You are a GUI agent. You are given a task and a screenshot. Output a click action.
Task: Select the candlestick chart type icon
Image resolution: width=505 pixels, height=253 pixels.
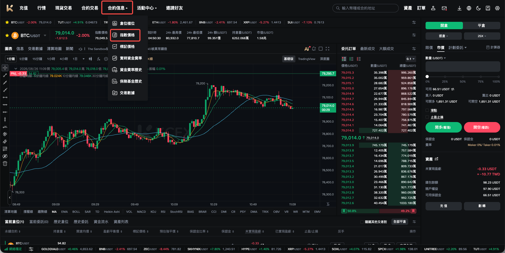(90, 59)
